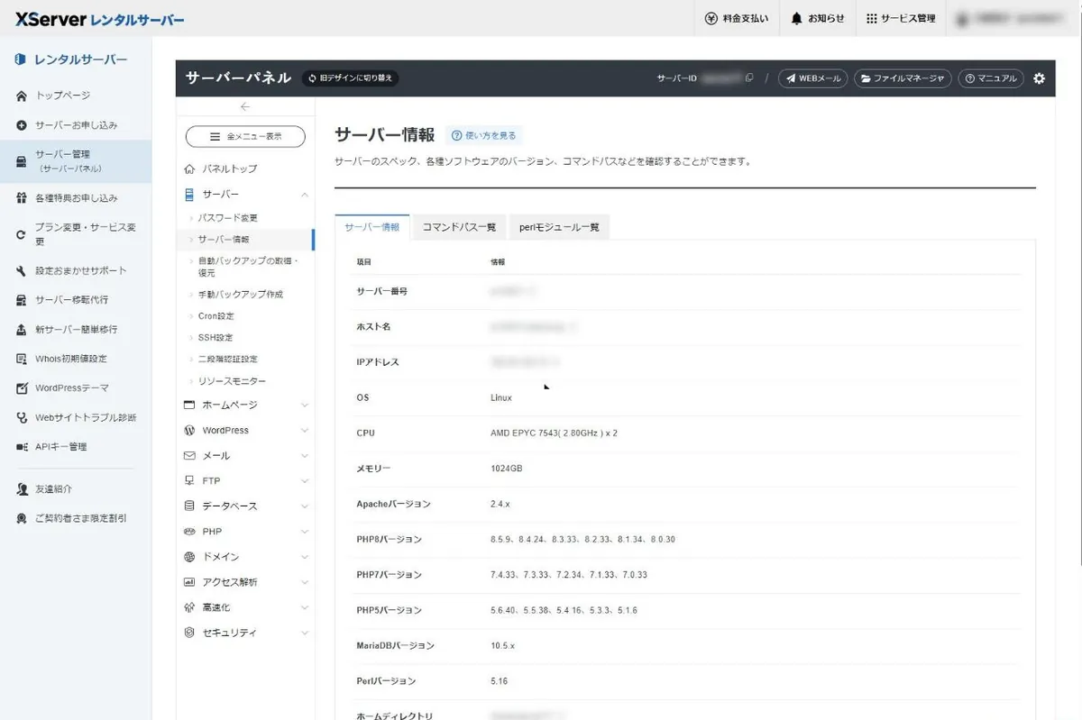
Task: Expand the アクセス解析 menu section
Action: click(x=245, y=582)
